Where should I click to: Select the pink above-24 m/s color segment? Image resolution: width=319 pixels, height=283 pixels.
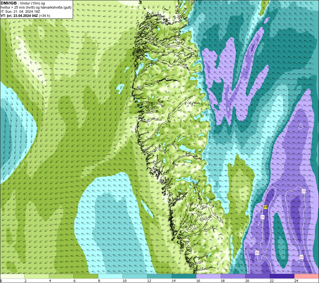coord(307,276)
